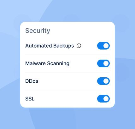Open the Automated Backups info icon

tap(79, 46)
